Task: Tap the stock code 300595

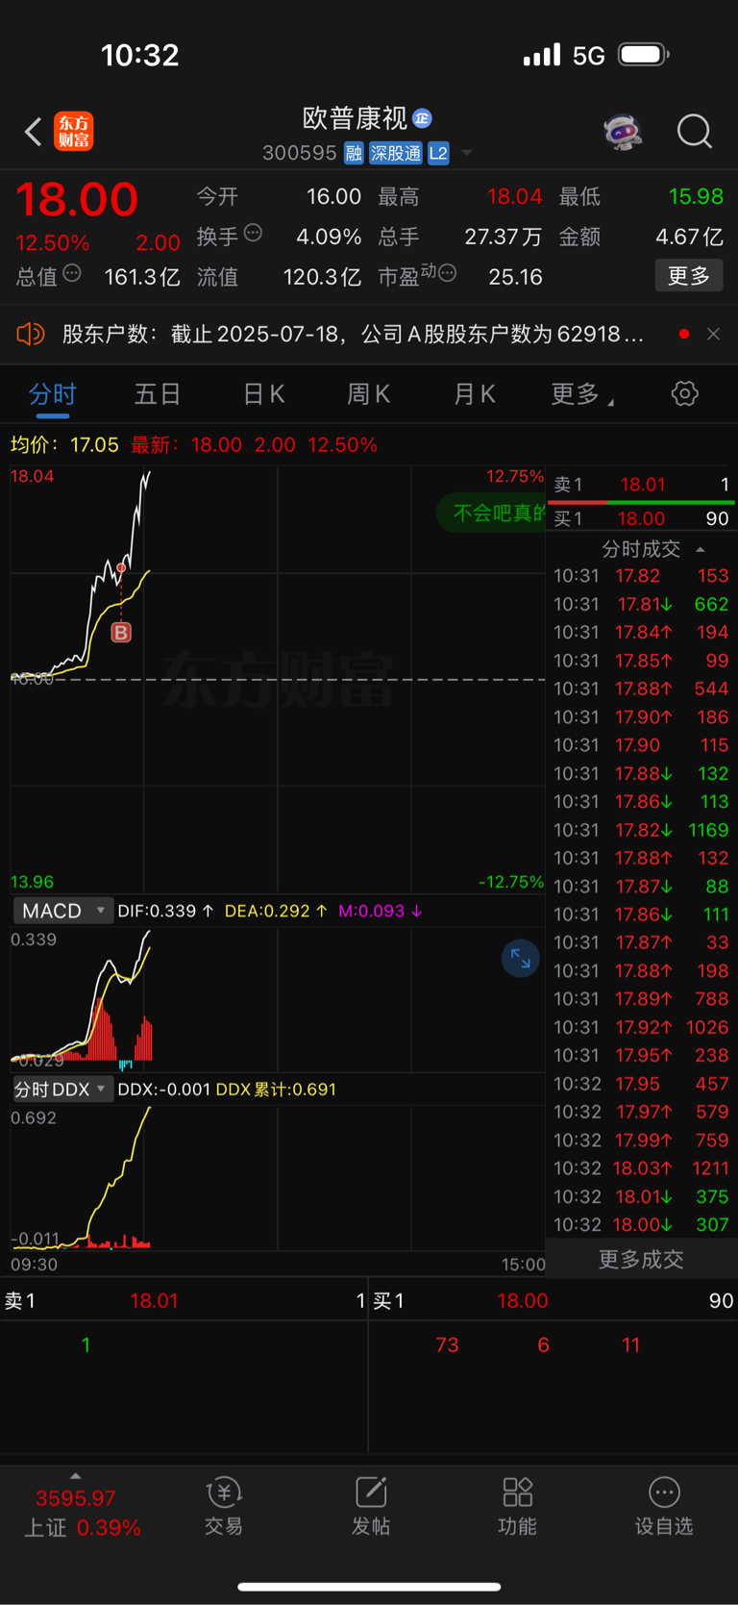Action: pos(299,153)
